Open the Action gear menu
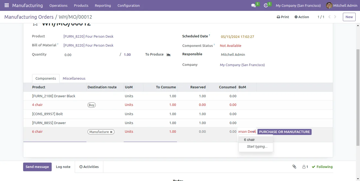Screen dimensions: 360x181 (302, 17)
